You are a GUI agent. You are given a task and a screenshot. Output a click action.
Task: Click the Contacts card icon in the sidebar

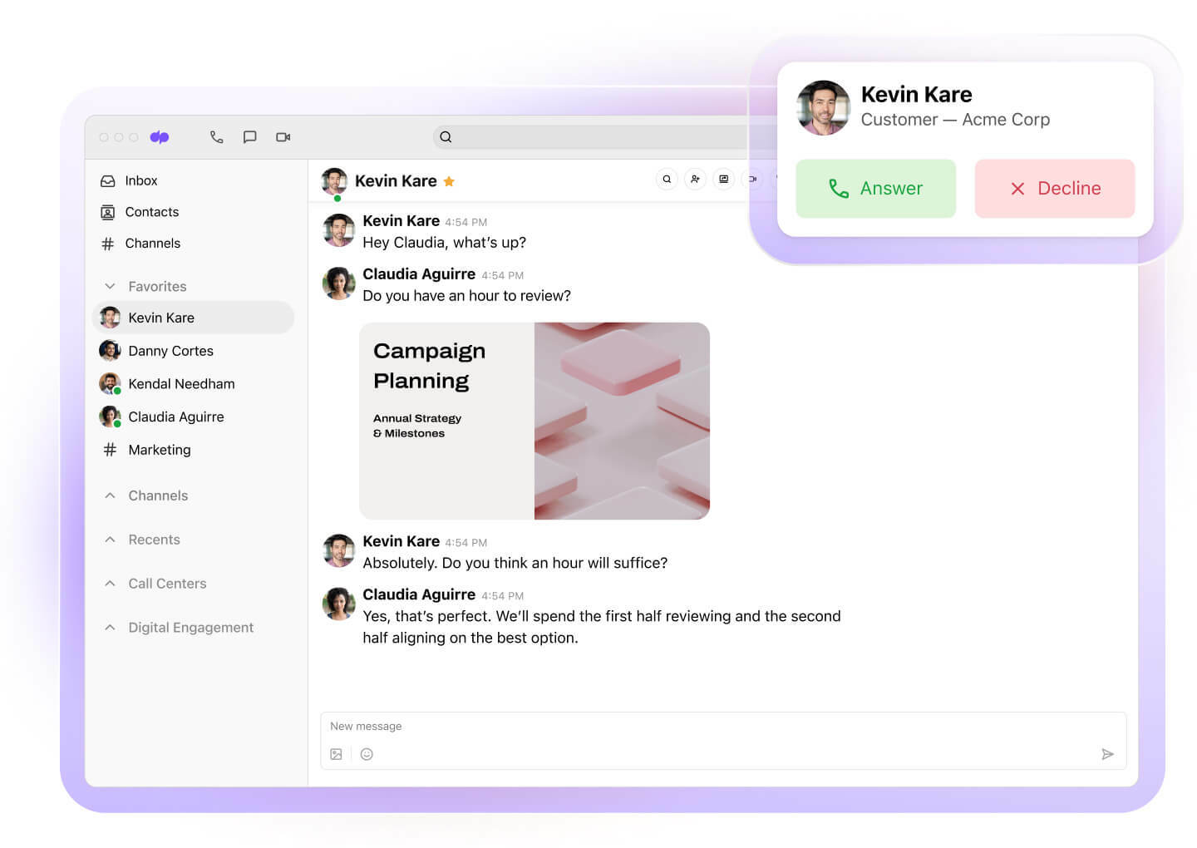(x=108, y=212)
